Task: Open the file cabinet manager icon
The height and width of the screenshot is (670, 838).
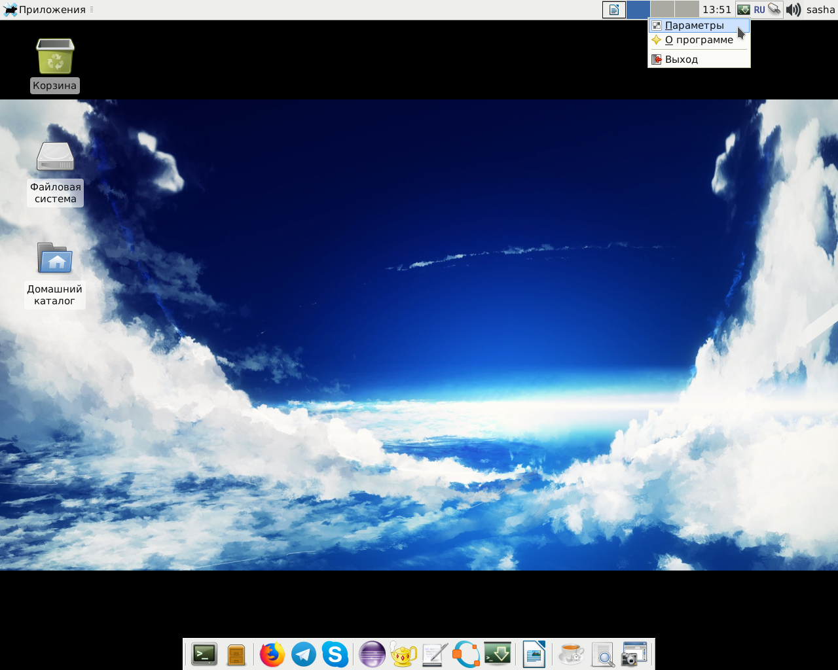Action: coord(236,655)
